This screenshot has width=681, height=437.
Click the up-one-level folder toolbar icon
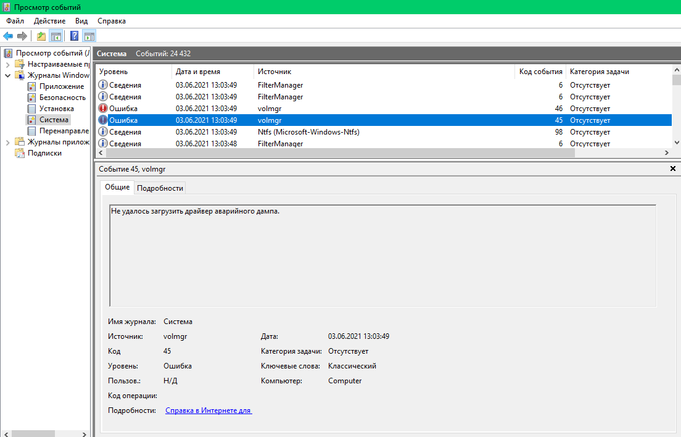(x=41, y=36)
